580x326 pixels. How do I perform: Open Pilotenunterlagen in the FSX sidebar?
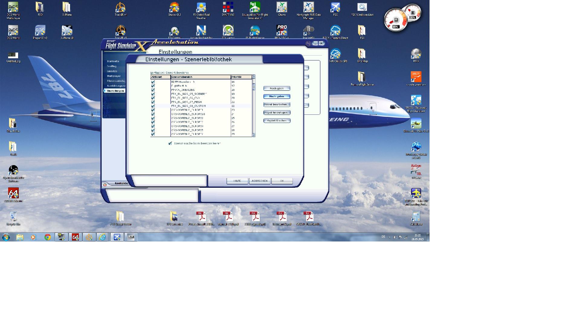pyautogui.click(x=116, y=81)
